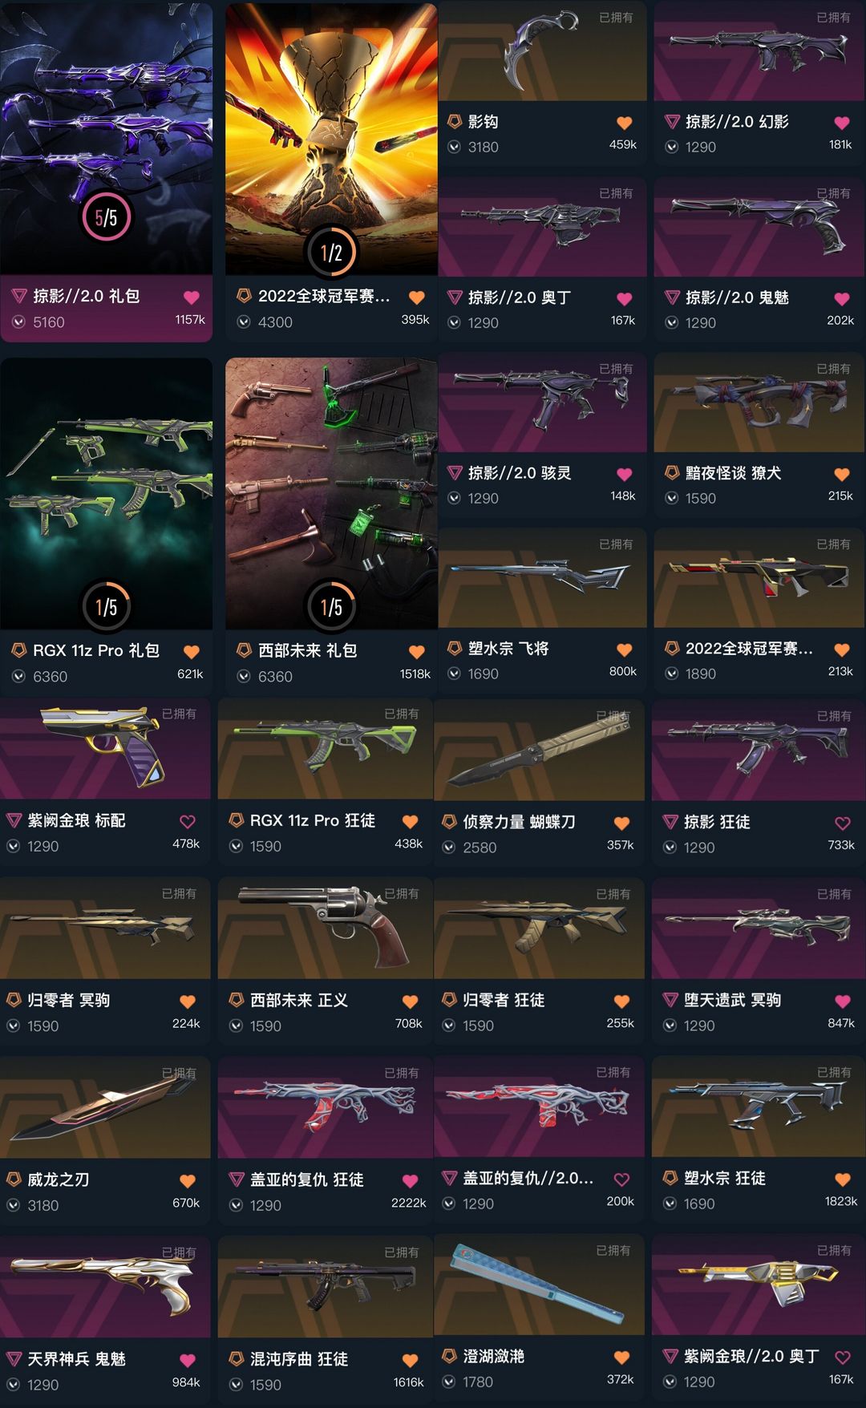Viewport: 866px width, 1408px height.
Task: Toggle the heart on 紫阙金琅//2.0 奥丁
Action: click(843, 1357)
